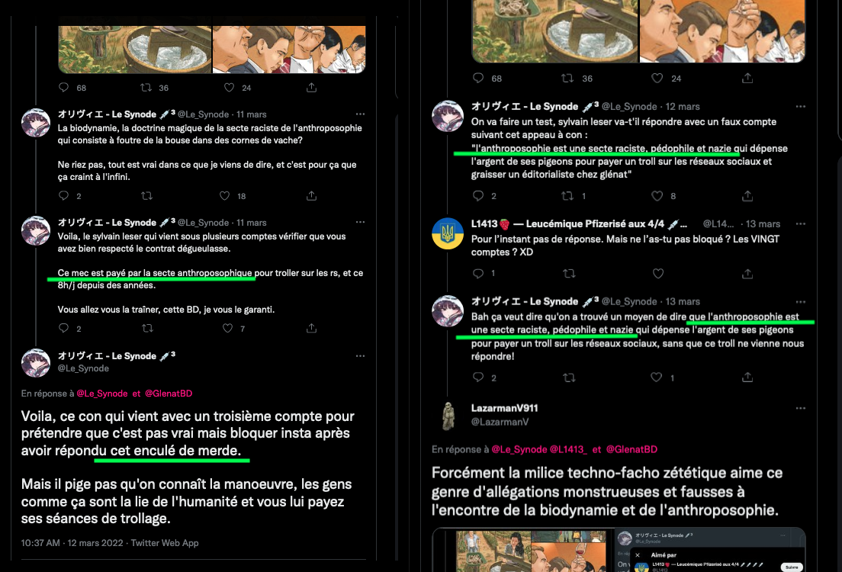The width and height of the screenshot is (842, 572).
Task: Reply to the L1413 tweet
Action: click(478, 273)
